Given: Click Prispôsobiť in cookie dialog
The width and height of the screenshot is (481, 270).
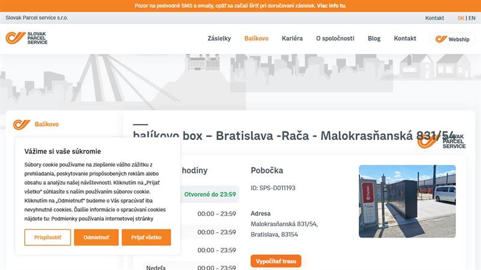Looking at the screenshot, I should click(x=47, y=237).
